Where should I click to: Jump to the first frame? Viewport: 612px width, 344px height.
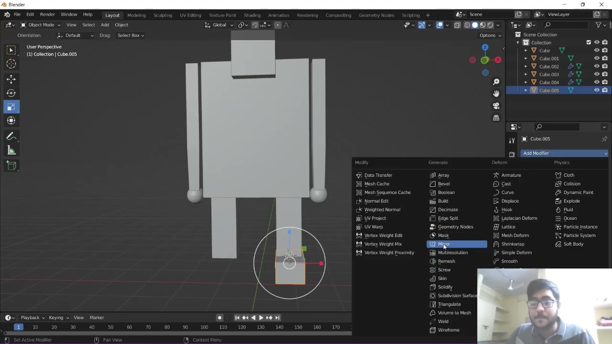point(237,318)
